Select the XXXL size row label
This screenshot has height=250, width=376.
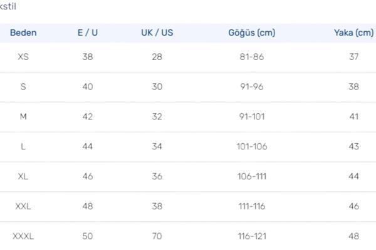[23, 236]
